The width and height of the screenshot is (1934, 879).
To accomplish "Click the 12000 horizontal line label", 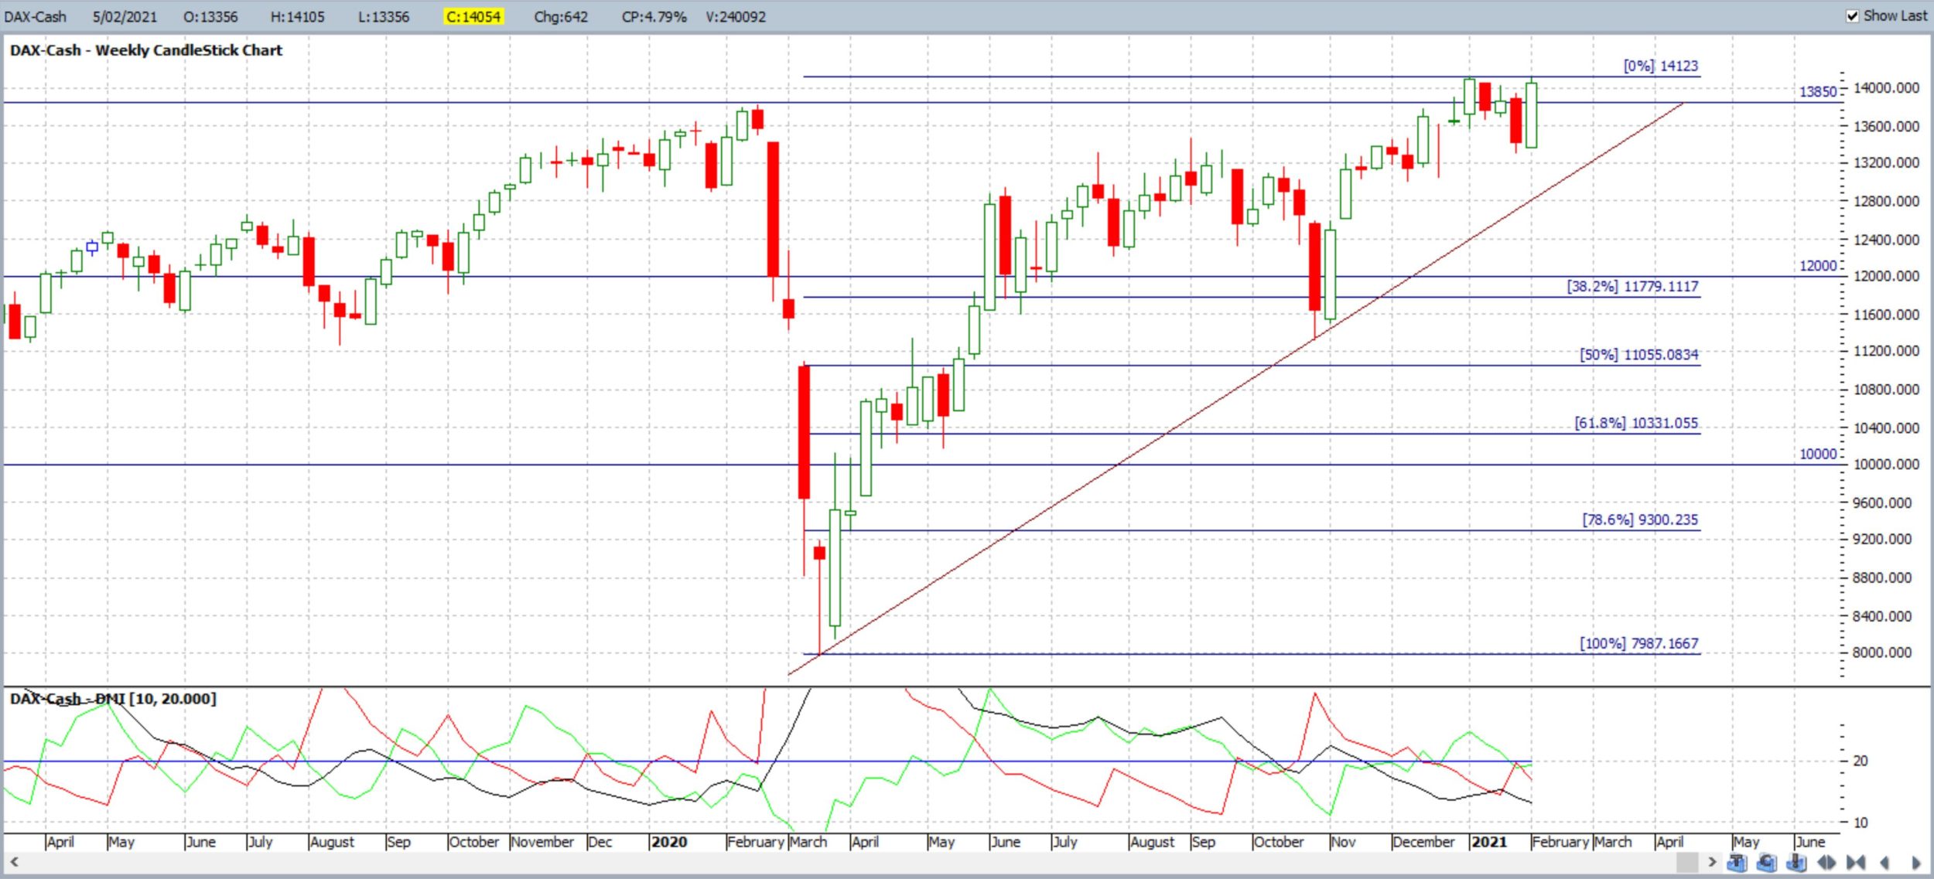I will (1818, 265).
